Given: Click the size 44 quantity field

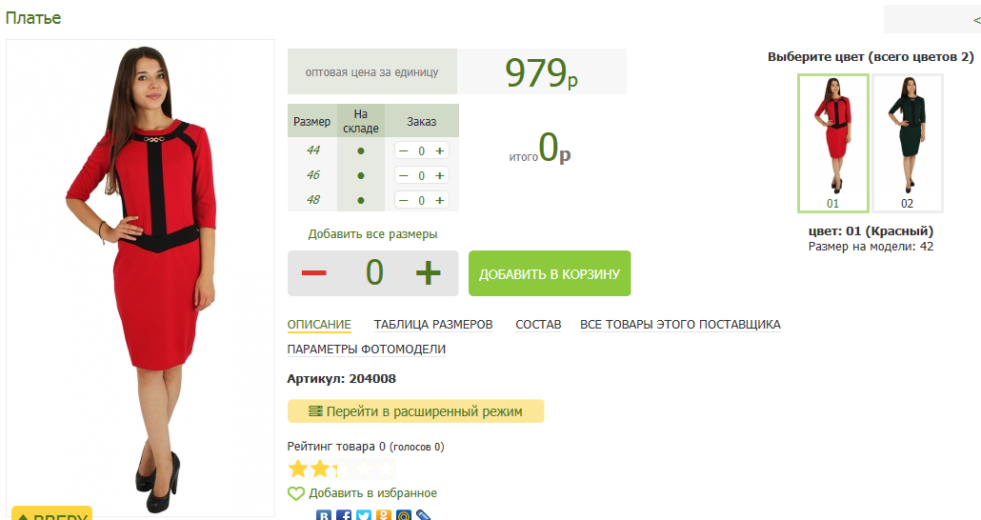Looking at the screenshot, I should [422, 150].
